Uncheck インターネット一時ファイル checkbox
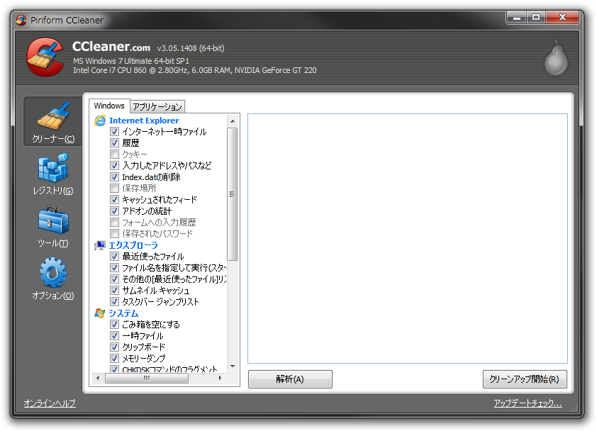Image resolution: width=597 pixels, height=431 pixels. tap(114, 132)
